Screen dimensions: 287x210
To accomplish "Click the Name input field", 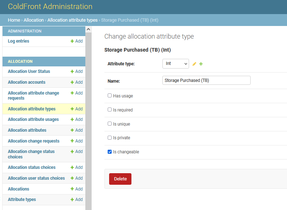I will click(206, 80).
